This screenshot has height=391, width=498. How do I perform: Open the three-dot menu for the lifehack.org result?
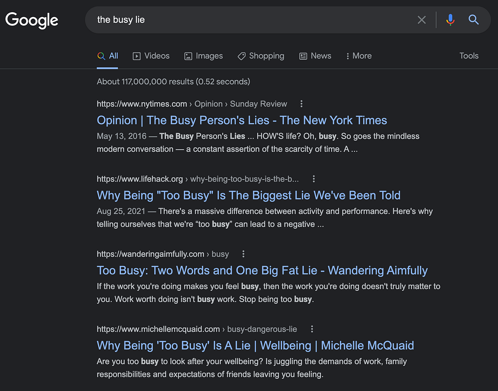pos(314,179)
